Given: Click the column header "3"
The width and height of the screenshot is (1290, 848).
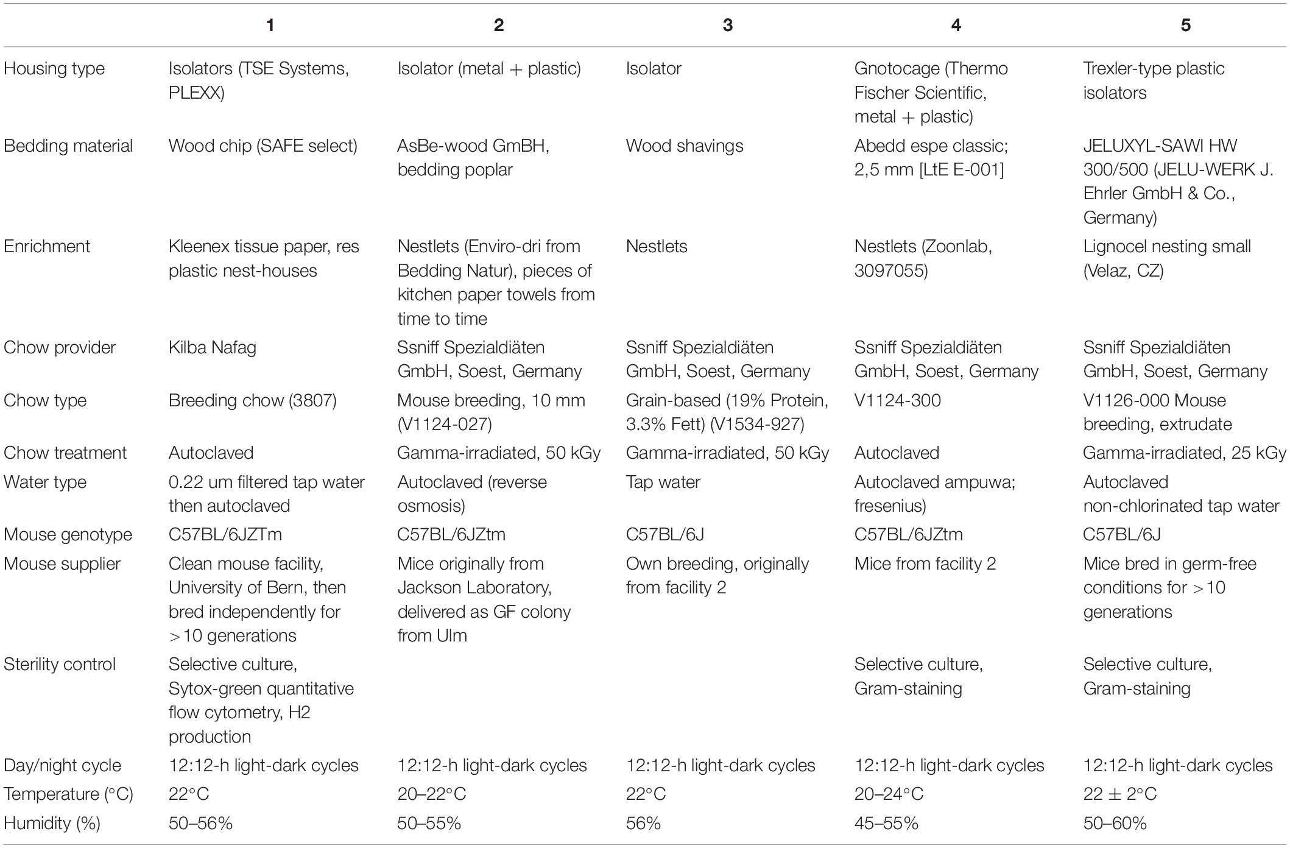Looking at the screenshot, I should point(727,25).
